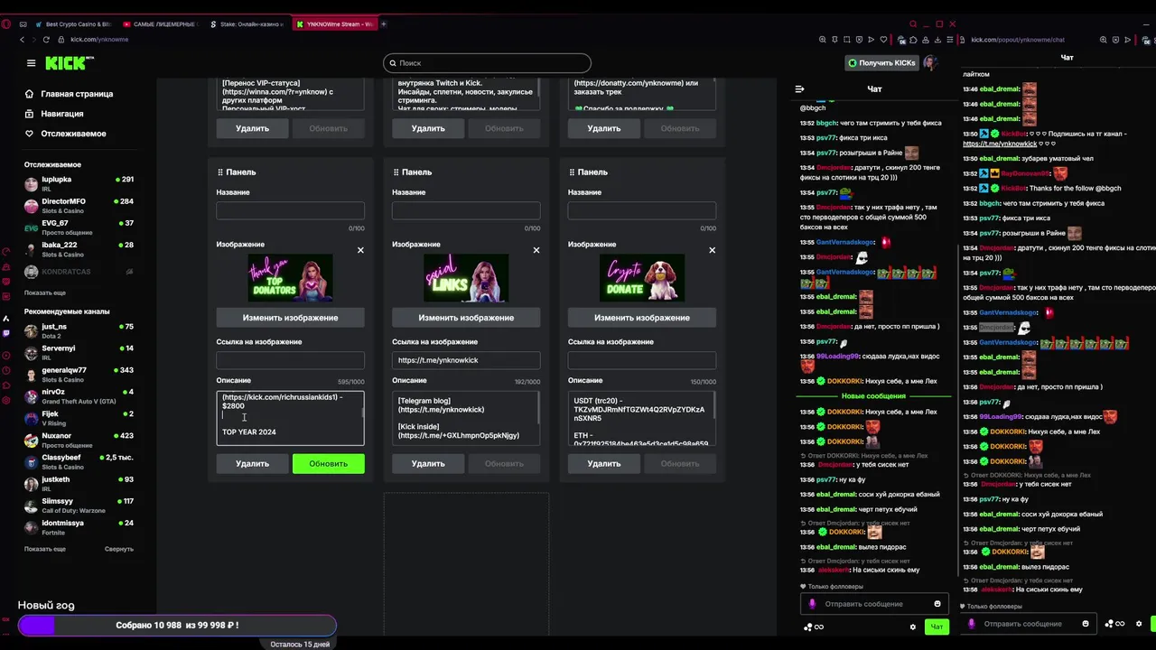Go to Главная страница in sidebar
Image resolution: width=1156 pixels, height=650 pixels.
tap(77, 94)
